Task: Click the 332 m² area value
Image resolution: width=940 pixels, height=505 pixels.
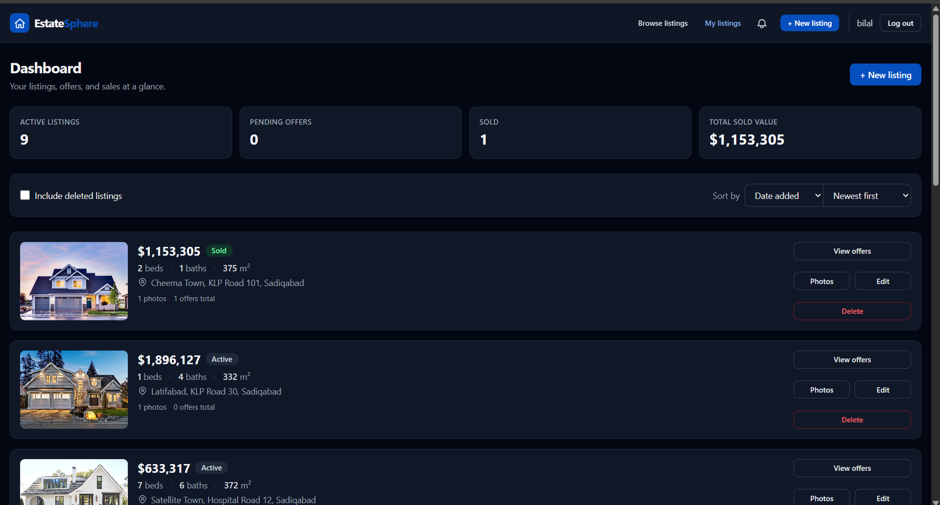Action: [x=236, y=377]
